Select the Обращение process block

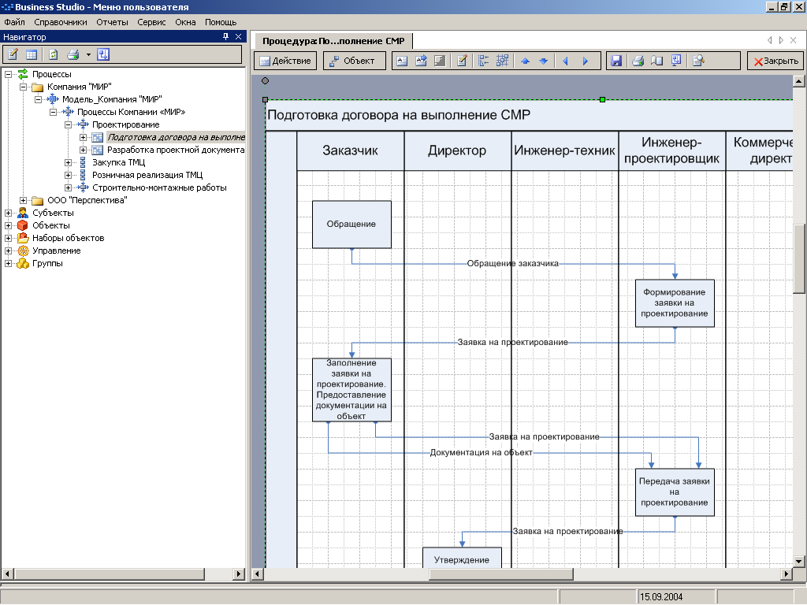(351, 225)
